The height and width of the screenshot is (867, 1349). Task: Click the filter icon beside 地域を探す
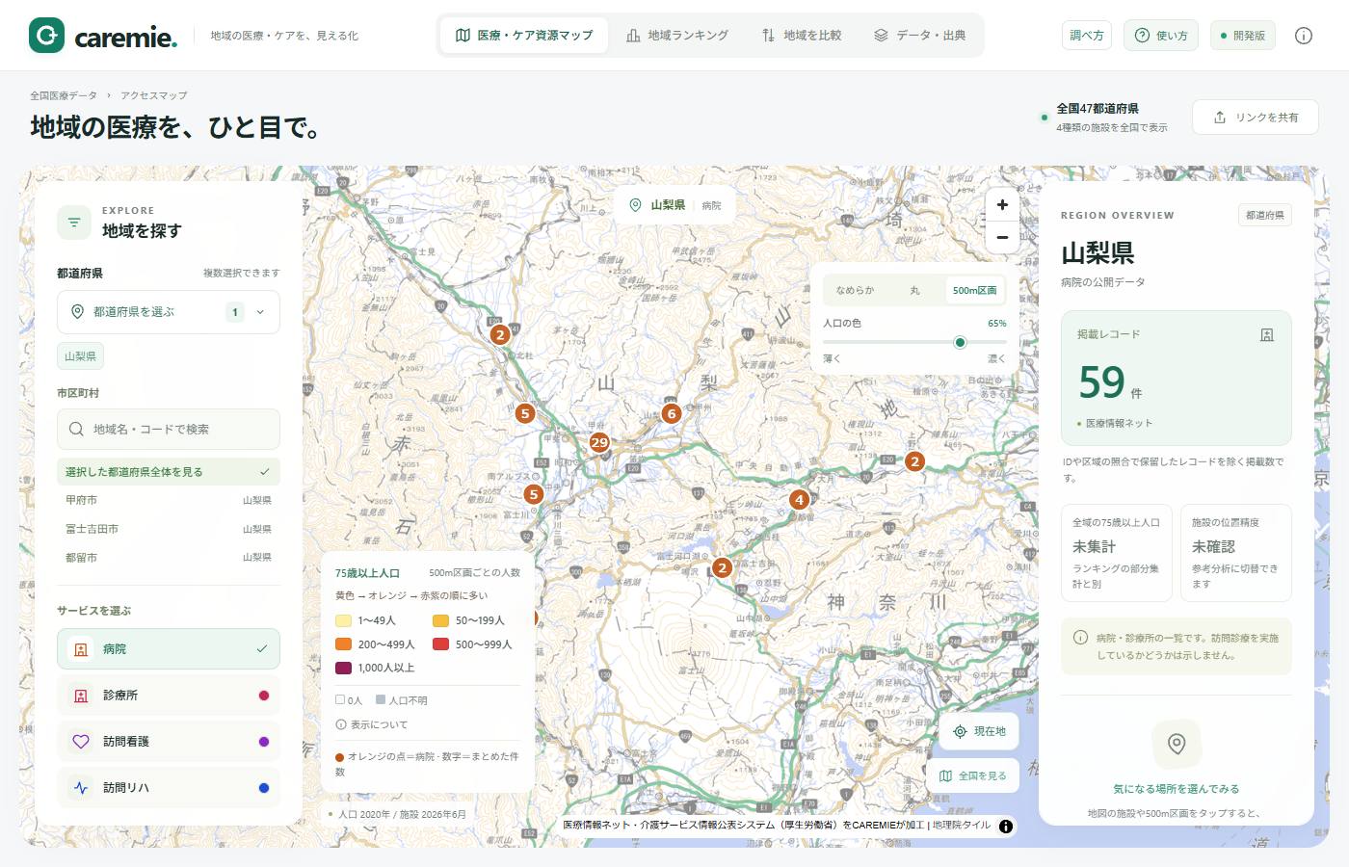(74, 223)
